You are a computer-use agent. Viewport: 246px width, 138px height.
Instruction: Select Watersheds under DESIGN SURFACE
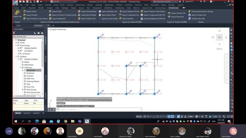coord(29,65)
